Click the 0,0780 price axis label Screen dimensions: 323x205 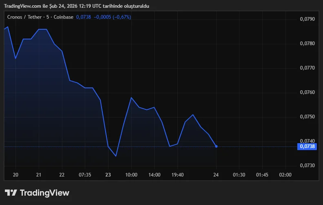tap(308, 44)
